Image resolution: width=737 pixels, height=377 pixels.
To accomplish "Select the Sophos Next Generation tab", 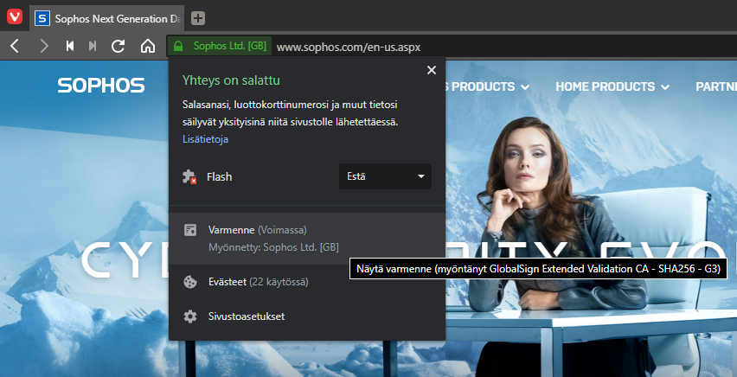I will [107, 18].
